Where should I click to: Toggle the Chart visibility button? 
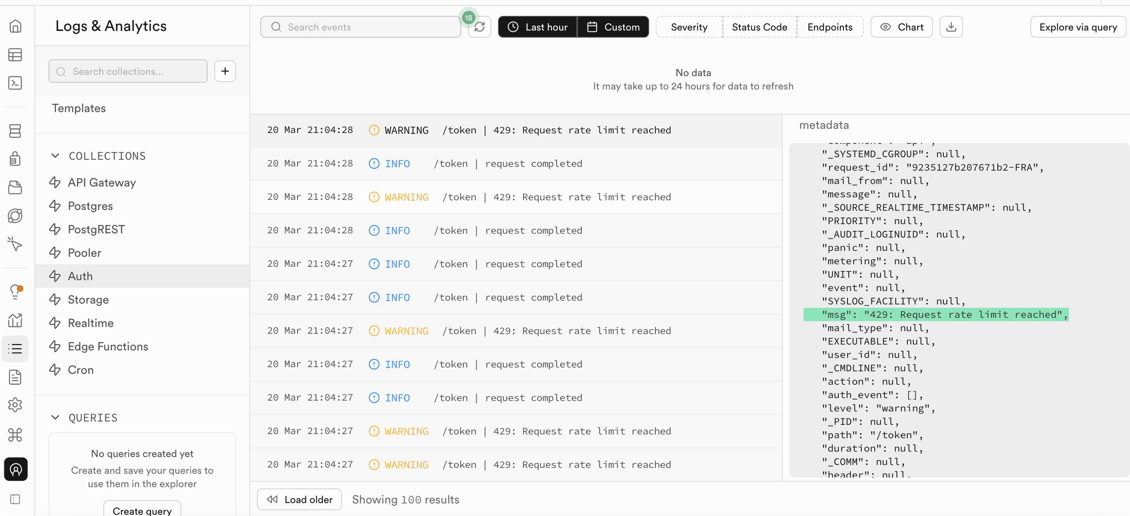(x=901, y=27)
